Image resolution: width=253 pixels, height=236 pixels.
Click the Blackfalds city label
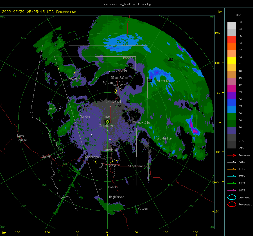tap(119, 78)
